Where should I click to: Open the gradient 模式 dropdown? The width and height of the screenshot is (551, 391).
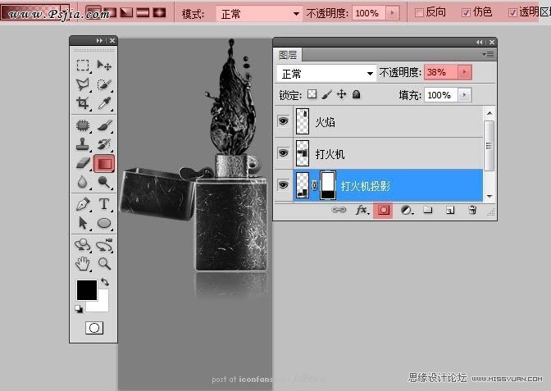point(259,14)
